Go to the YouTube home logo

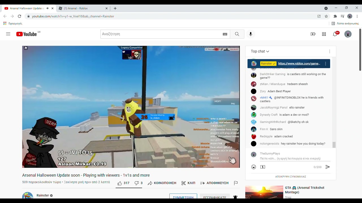(27, 34)
